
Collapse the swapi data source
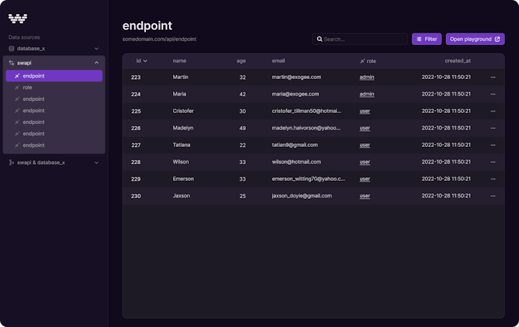coord(96,62)
